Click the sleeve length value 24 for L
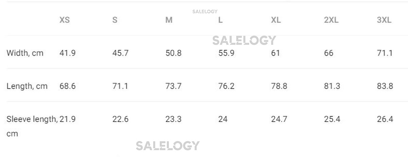 coord(223,119)
